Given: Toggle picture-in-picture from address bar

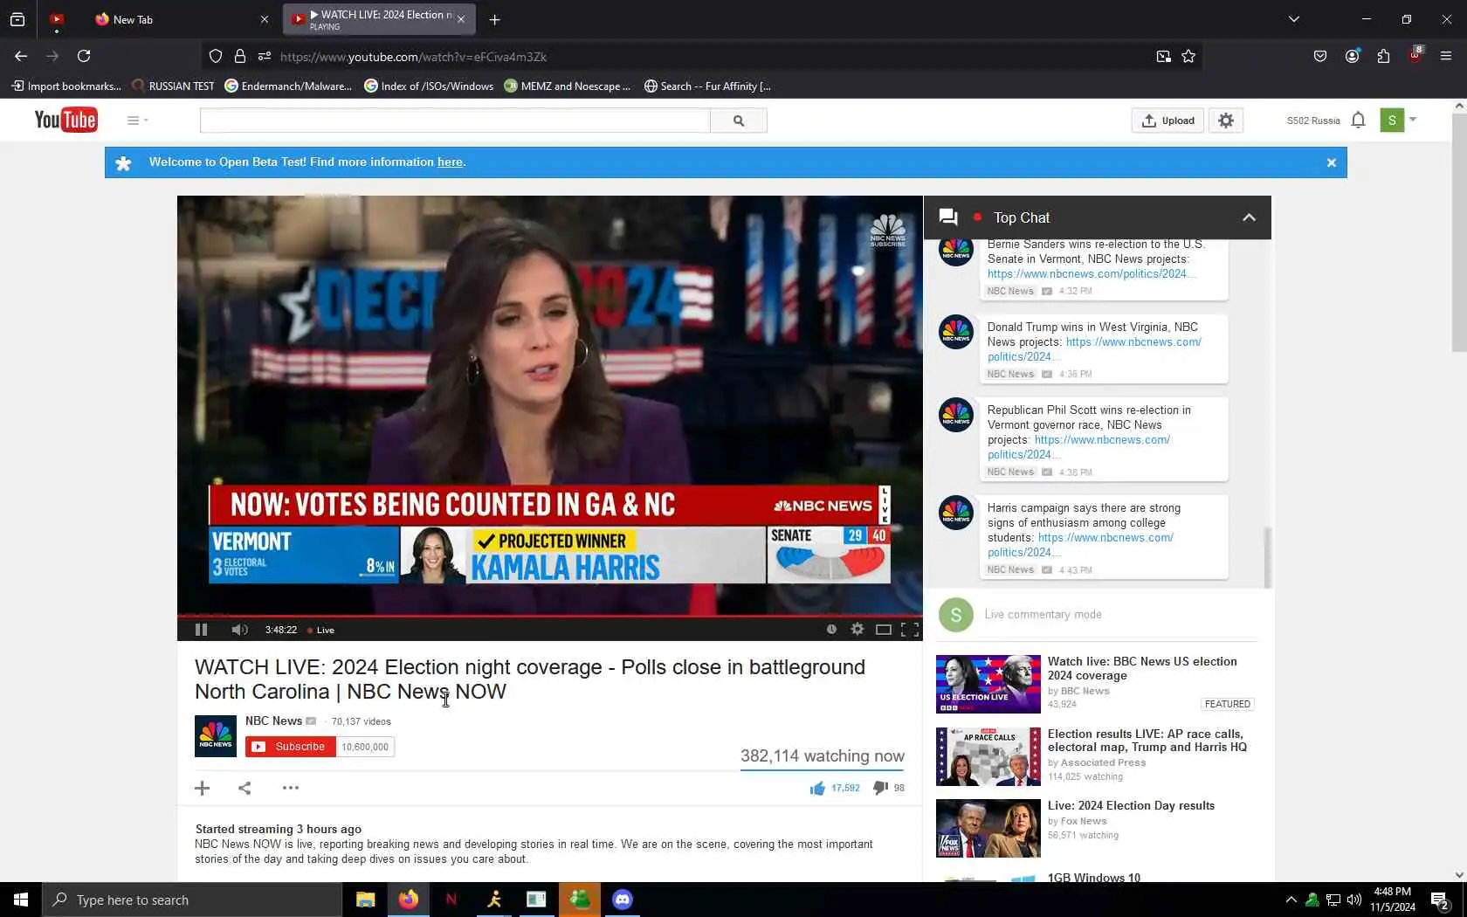Looking at the screenshot, I should pos(1163,57).
